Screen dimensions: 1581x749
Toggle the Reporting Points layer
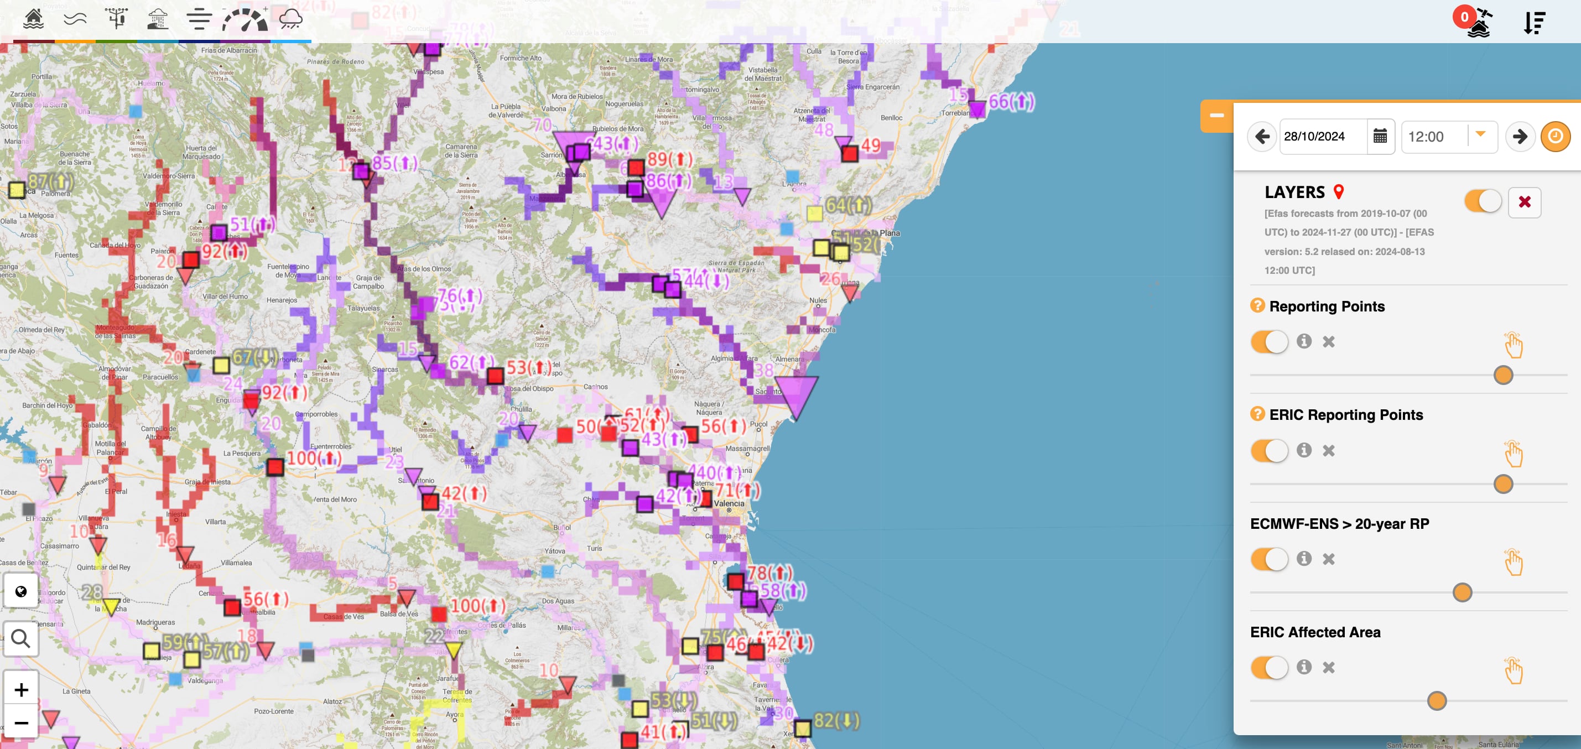(x=1268, y=342)
